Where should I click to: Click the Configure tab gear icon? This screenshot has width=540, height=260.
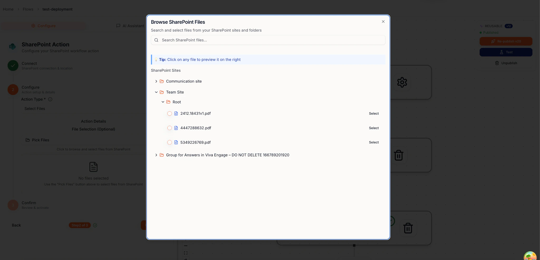(33, 26)
